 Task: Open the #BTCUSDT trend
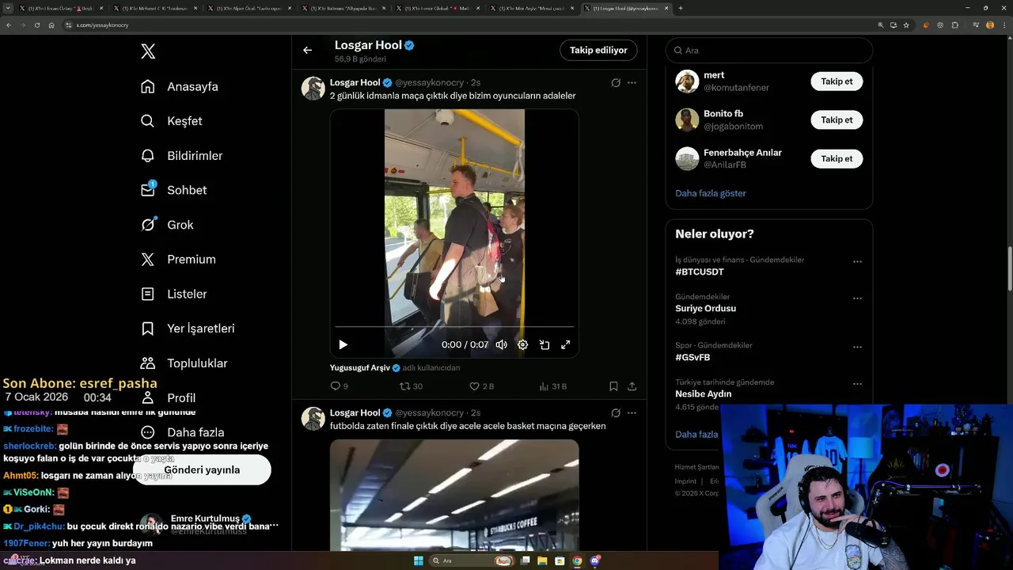pyautogui.click(x=700, y=272)
